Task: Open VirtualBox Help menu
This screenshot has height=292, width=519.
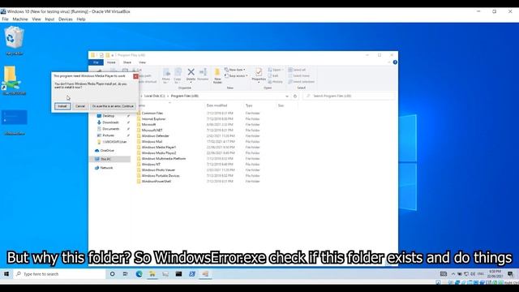Action: click(81, 19)
